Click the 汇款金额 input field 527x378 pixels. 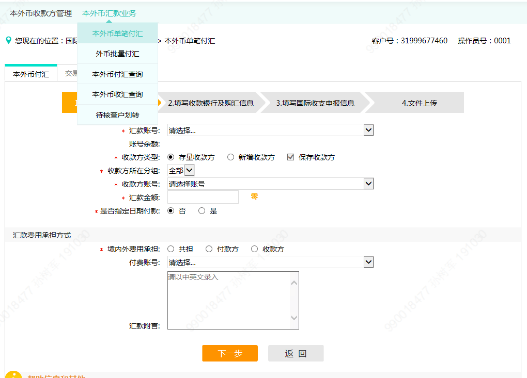tap(203, 197)
